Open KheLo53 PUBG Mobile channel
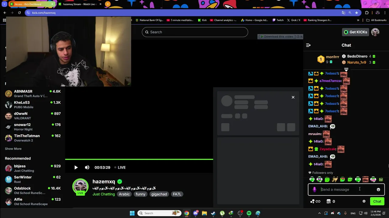This screenshot has height=218, width=389. coord(33,105)
